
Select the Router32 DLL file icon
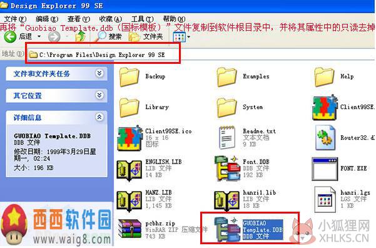point(325,138)
